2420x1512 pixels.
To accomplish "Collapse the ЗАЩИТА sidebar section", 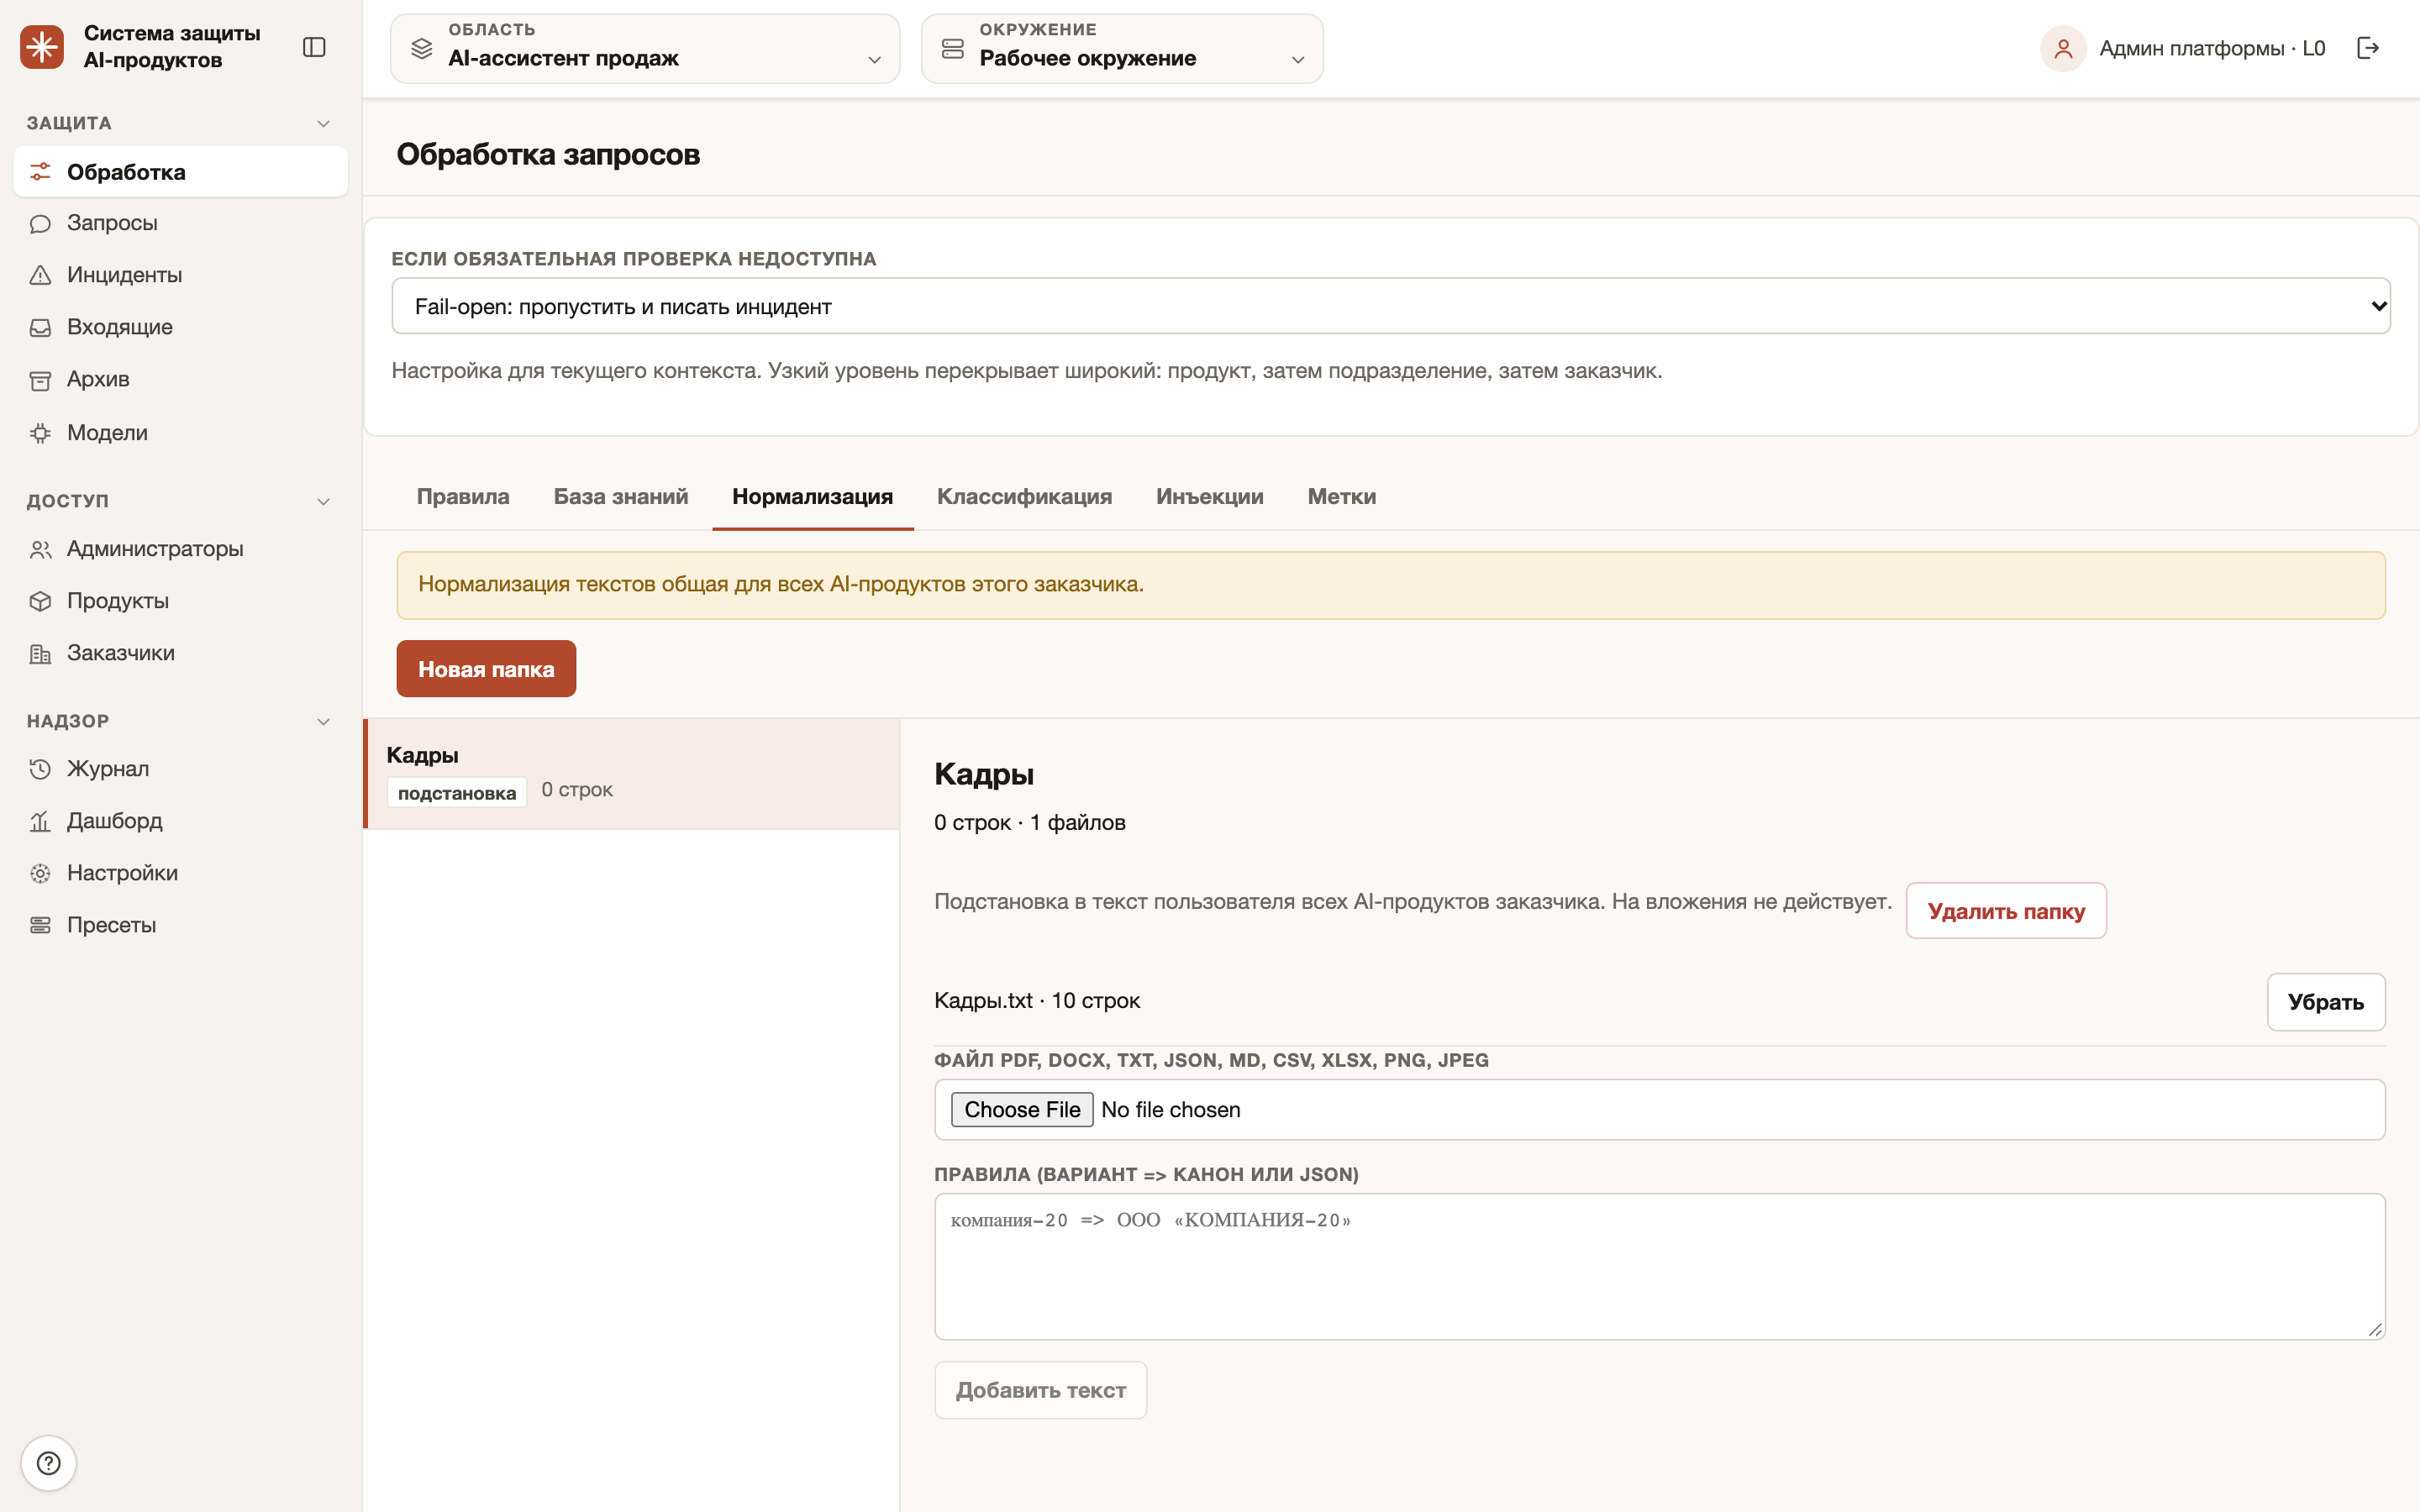I will click(x=323, y=123).
